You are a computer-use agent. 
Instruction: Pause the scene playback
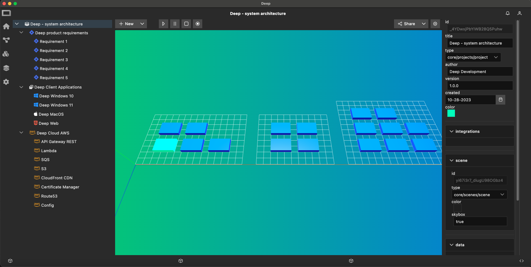pyautogui.click(x=175, y=24)
